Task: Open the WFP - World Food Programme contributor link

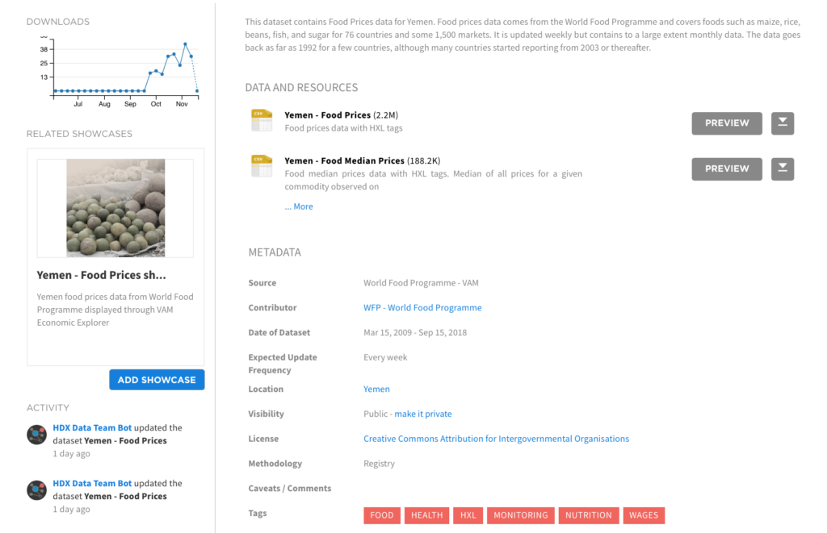Action: click(422, 308)
